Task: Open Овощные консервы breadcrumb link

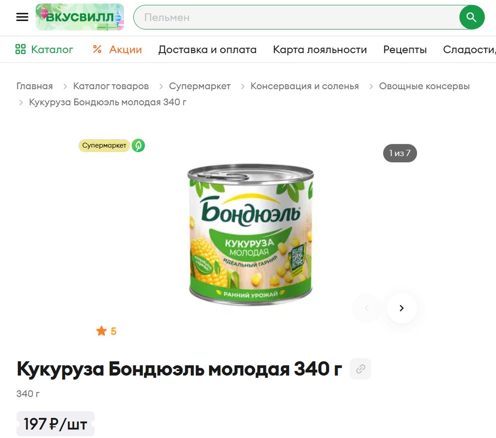Action: pyautogui.click(x=424, y=86)
